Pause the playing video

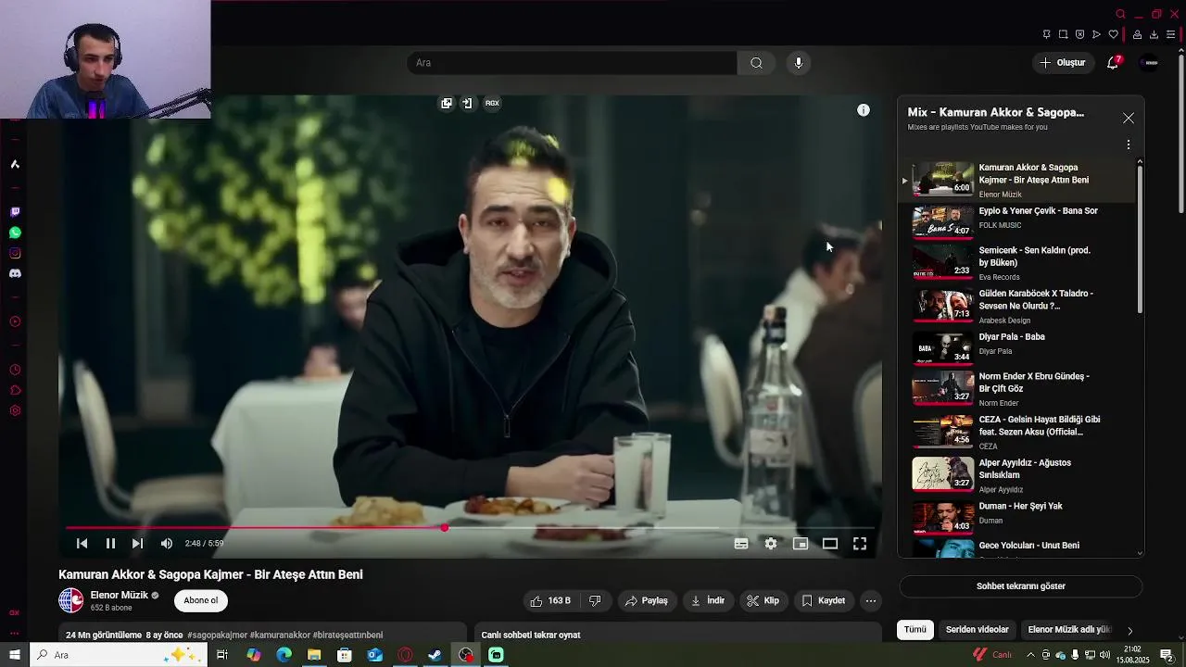click(x=110, y=544)
